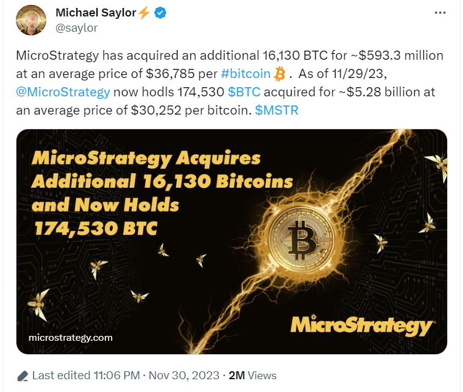Click the MicroStrategy logo in the banner

361,326
